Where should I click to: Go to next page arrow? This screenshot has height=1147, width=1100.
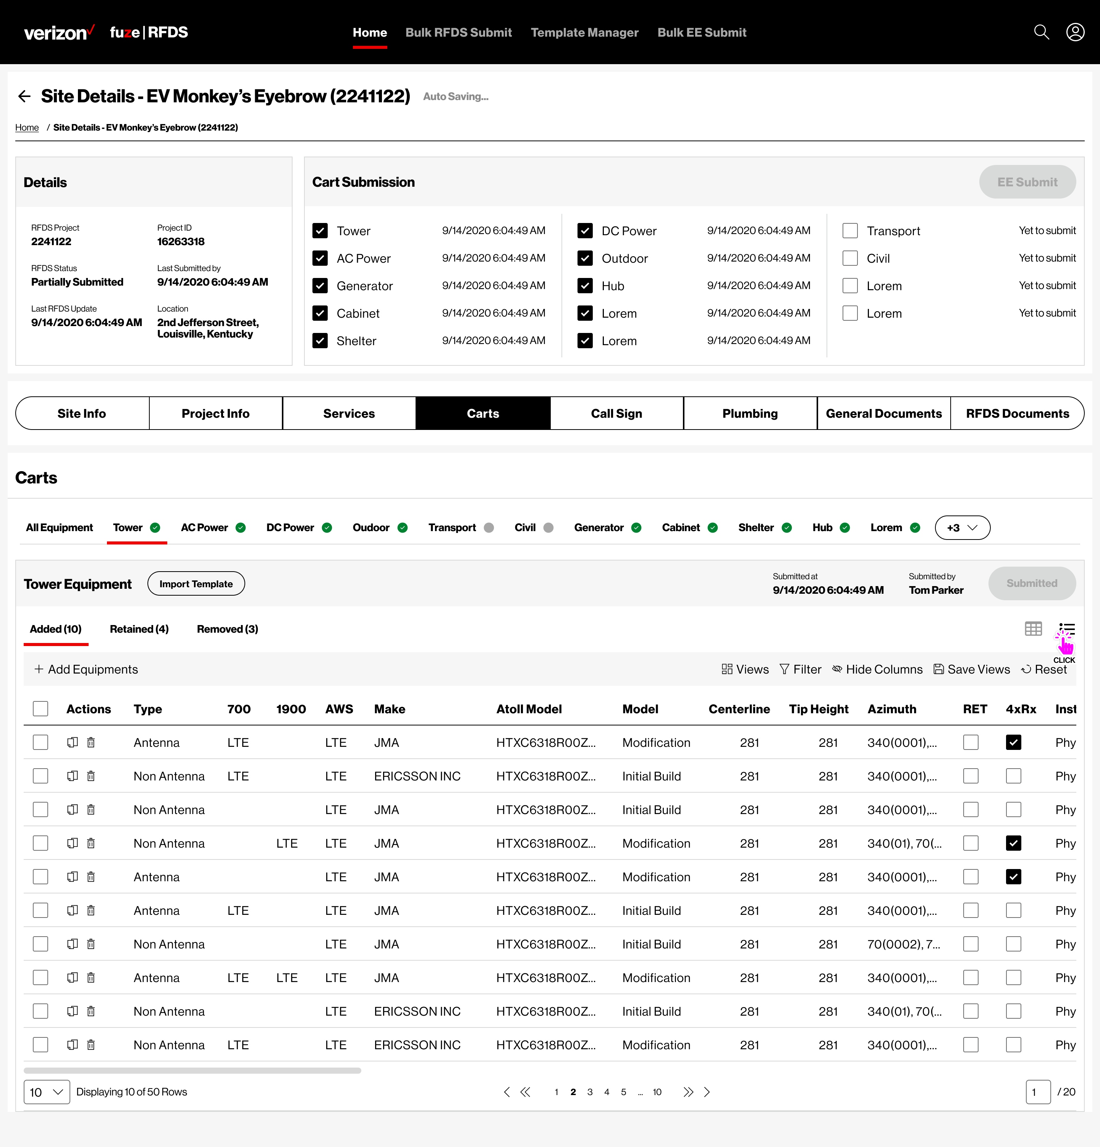[x=707, y=1092]
